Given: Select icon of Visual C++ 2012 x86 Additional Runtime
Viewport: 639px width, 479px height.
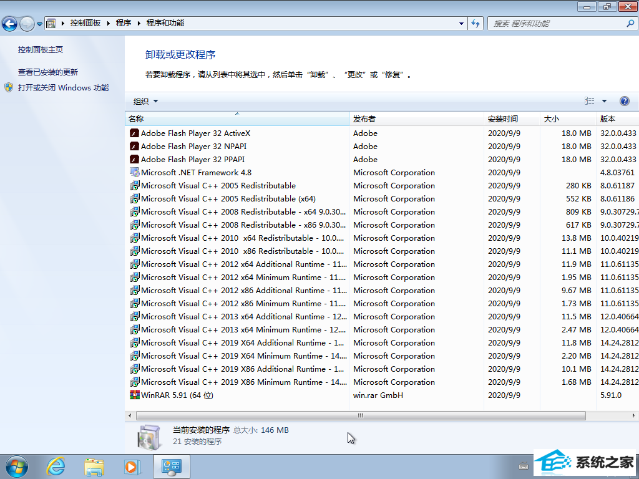Looking at the screenshot, I should point(135,290).
